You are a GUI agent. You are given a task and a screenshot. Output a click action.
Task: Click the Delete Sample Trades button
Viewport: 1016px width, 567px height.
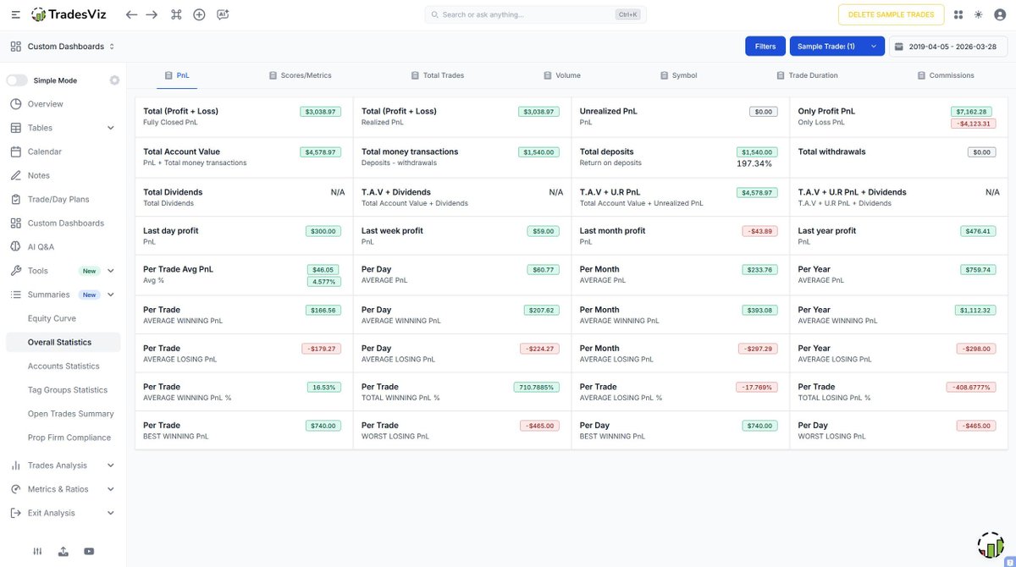click(891, 14)
